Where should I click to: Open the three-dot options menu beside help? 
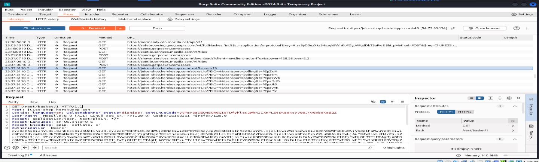(x=527, y=28)
